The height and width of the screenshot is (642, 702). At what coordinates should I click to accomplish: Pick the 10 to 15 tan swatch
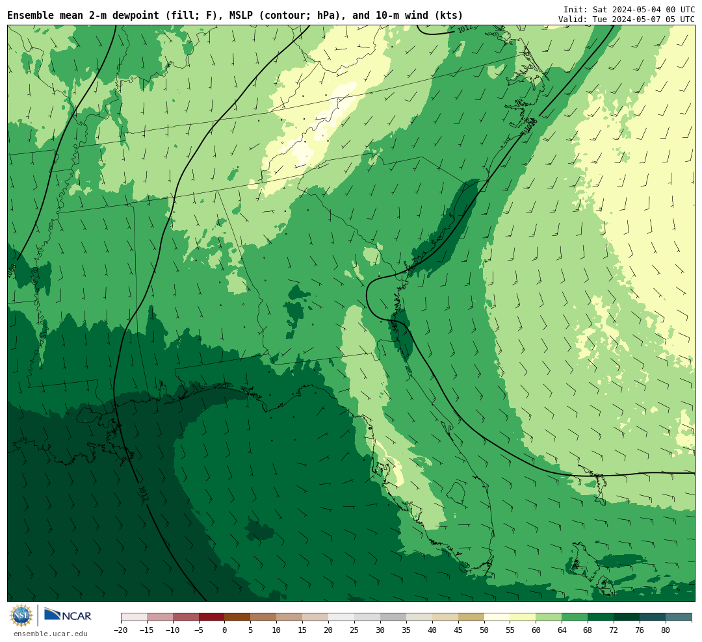click(x=290, y=617)
